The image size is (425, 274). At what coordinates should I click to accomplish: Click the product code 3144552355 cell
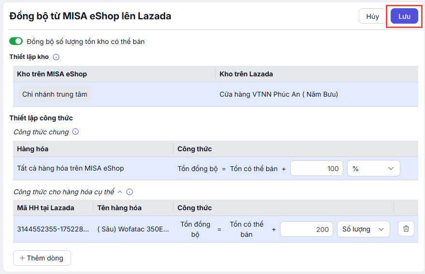click(x=53, y=230)
